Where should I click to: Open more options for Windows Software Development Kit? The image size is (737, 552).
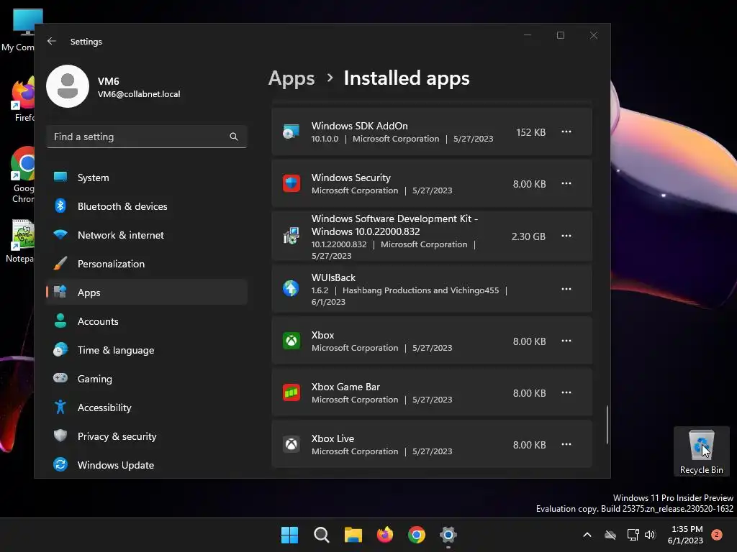click(566, 236)
